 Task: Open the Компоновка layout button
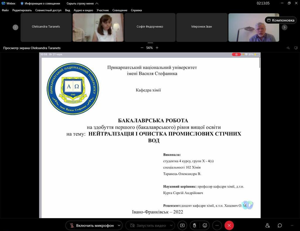(281, 20)
